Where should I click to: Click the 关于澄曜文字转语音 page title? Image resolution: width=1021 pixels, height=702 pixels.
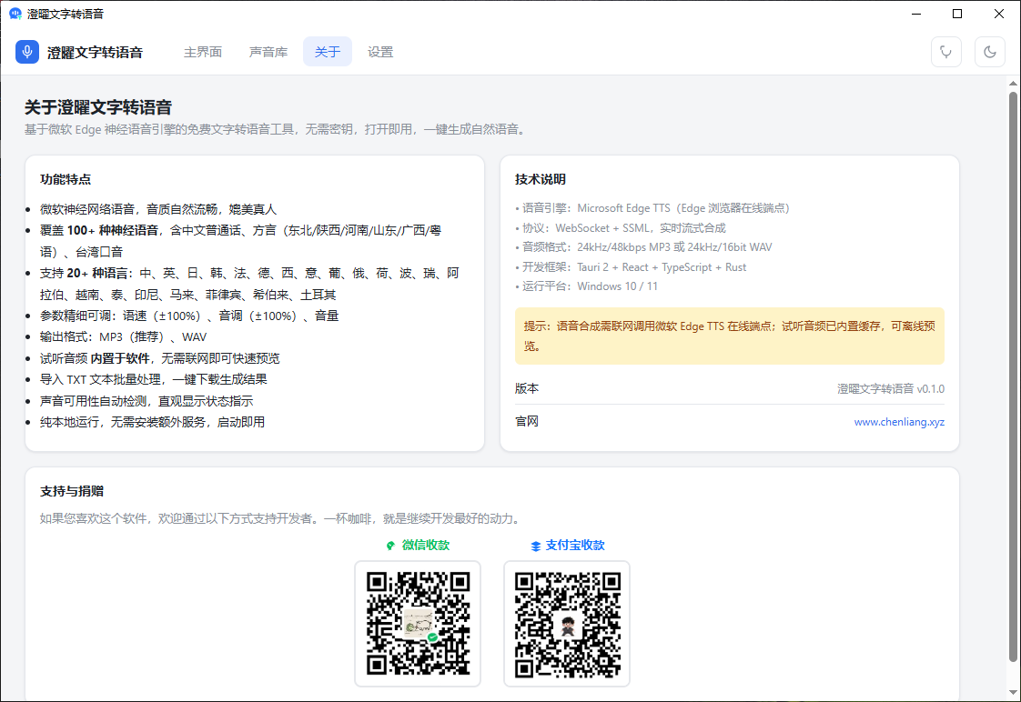click(x=98, y=107)
